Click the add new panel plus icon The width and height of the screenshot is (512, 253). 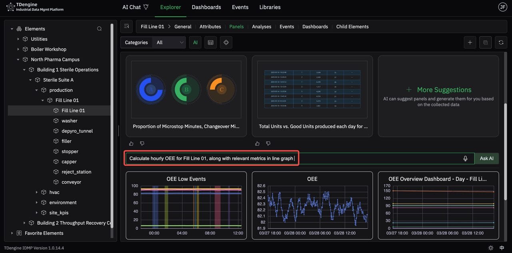coord(470,43)
